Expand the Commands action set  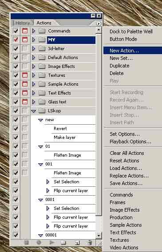(x=34, y=31)
